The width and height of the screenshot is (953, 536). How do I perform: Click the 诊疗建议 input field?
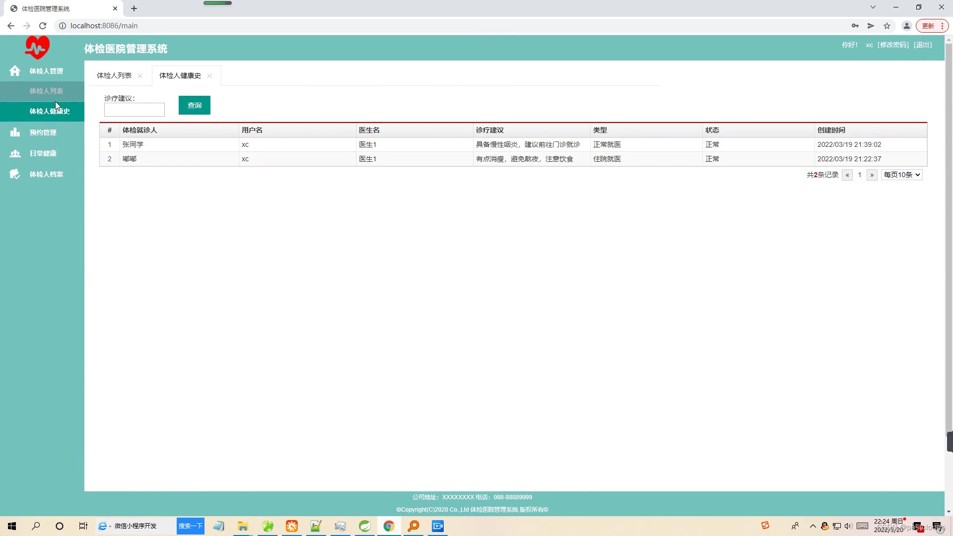(134, 109)
